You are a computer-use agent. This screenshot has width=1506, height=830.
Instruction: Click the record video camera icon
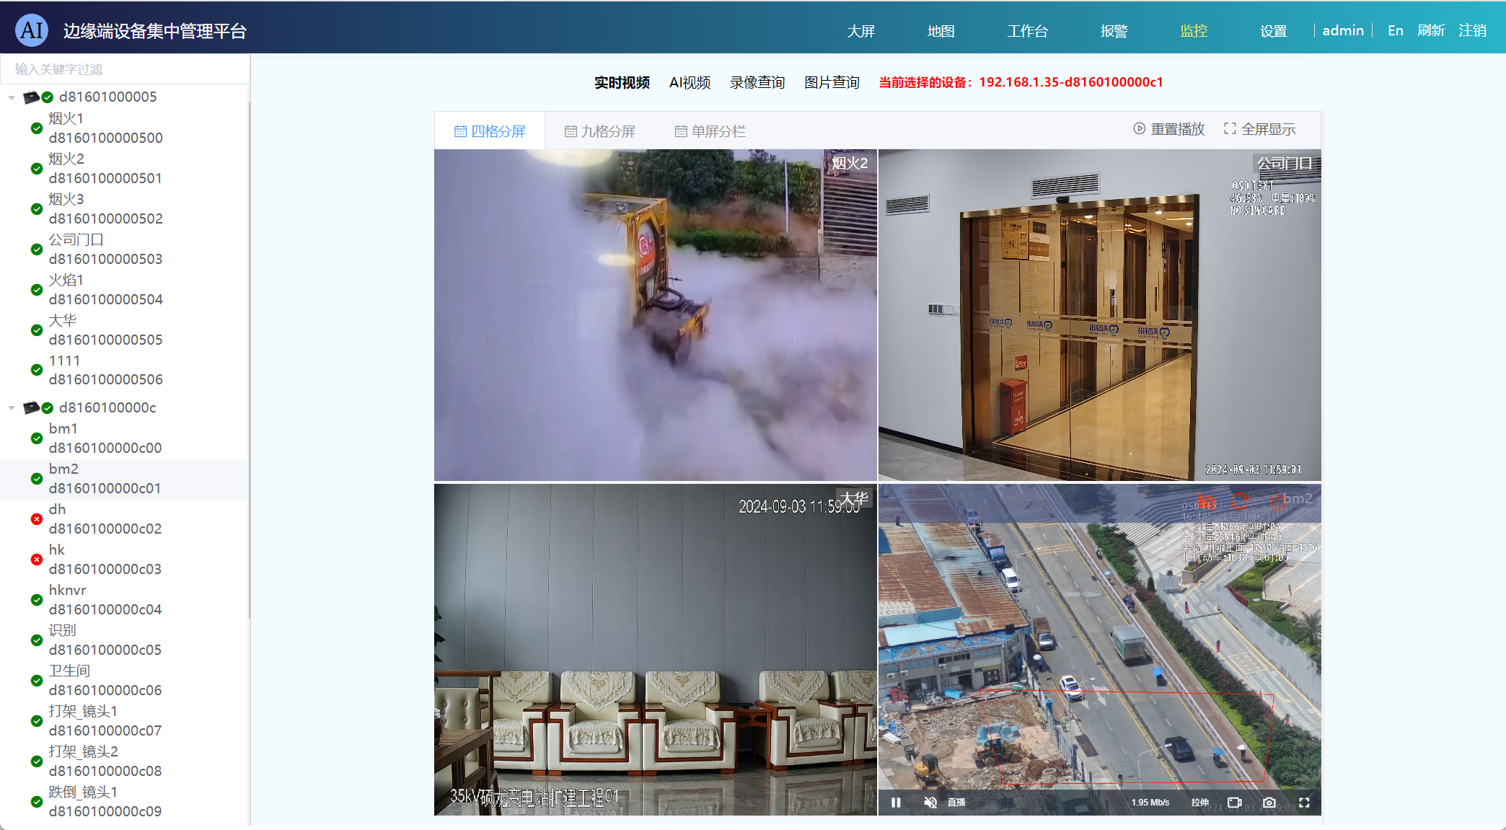(1234, 803)
